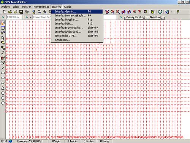Click the 0 Wpts status bar entry
Screen dimensions: 190x143
(56, 141)
